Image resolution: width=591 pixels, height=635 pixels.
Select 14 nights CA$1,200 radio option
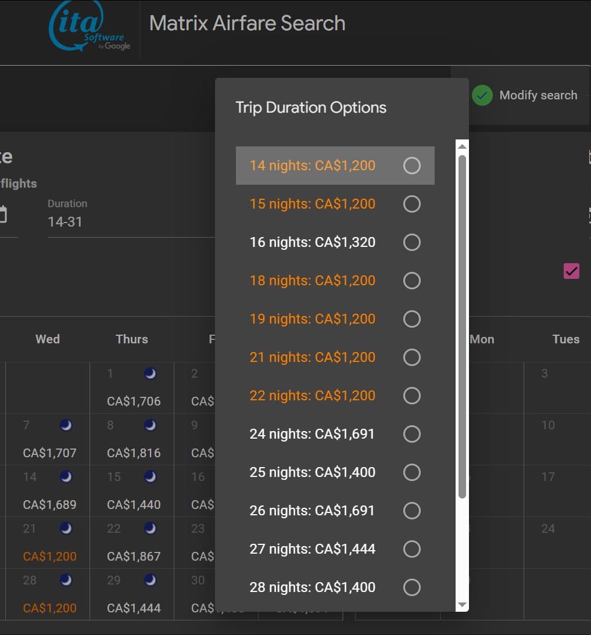point(412,166)
